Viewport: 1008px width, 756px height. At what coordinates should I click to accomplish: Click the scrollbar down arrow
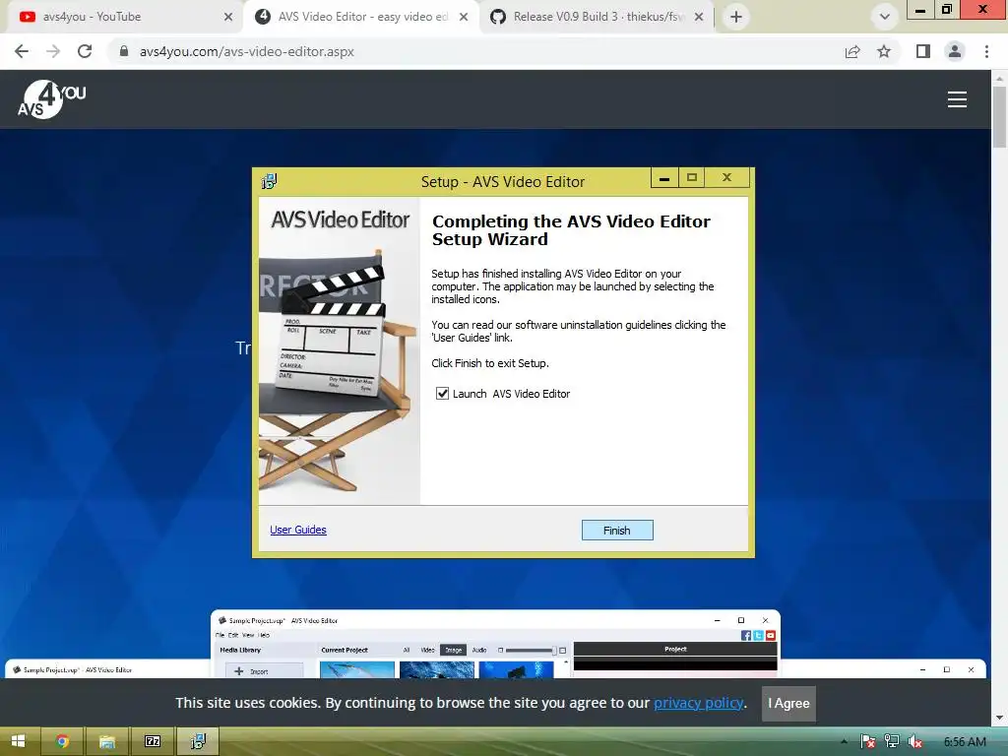(x=1000, y=718)
